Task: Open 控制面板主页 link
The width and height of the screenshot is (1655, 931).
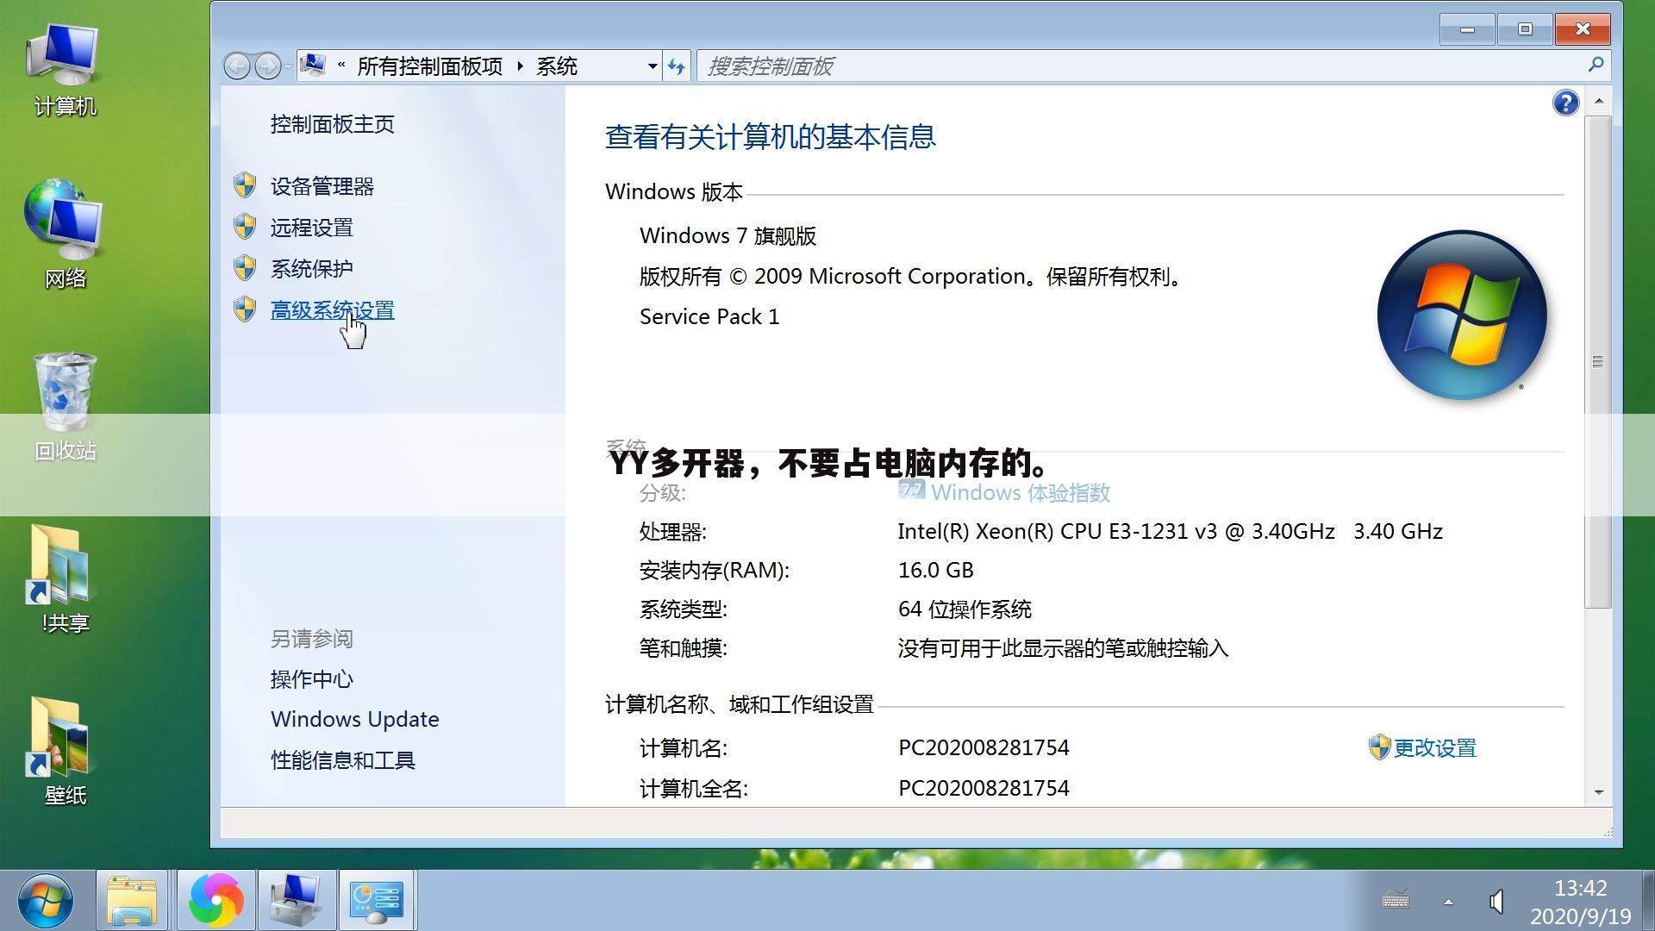Action: click(332, 124)
